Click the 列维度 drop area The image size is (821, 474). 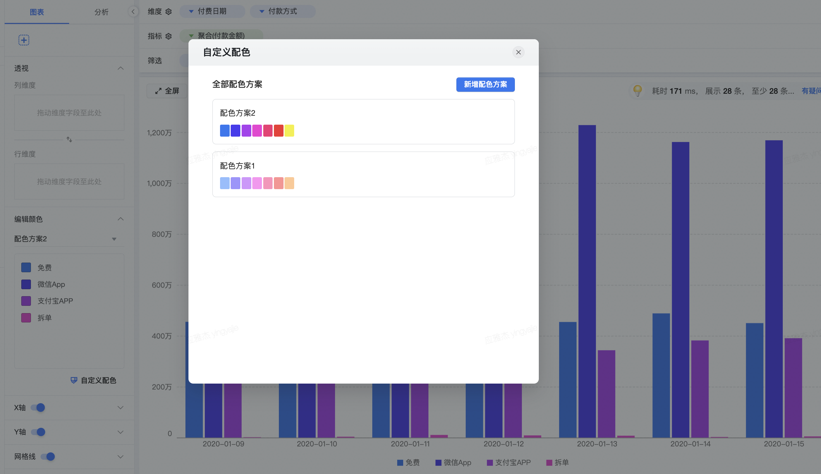(x=69, y=113)
